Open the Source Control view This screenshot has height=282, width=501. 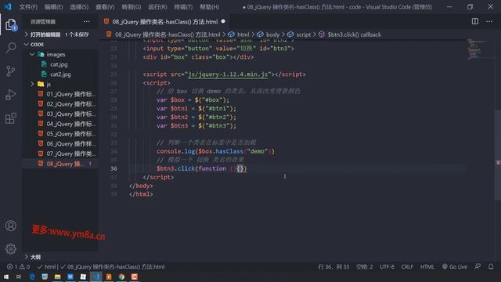(11, 71)
